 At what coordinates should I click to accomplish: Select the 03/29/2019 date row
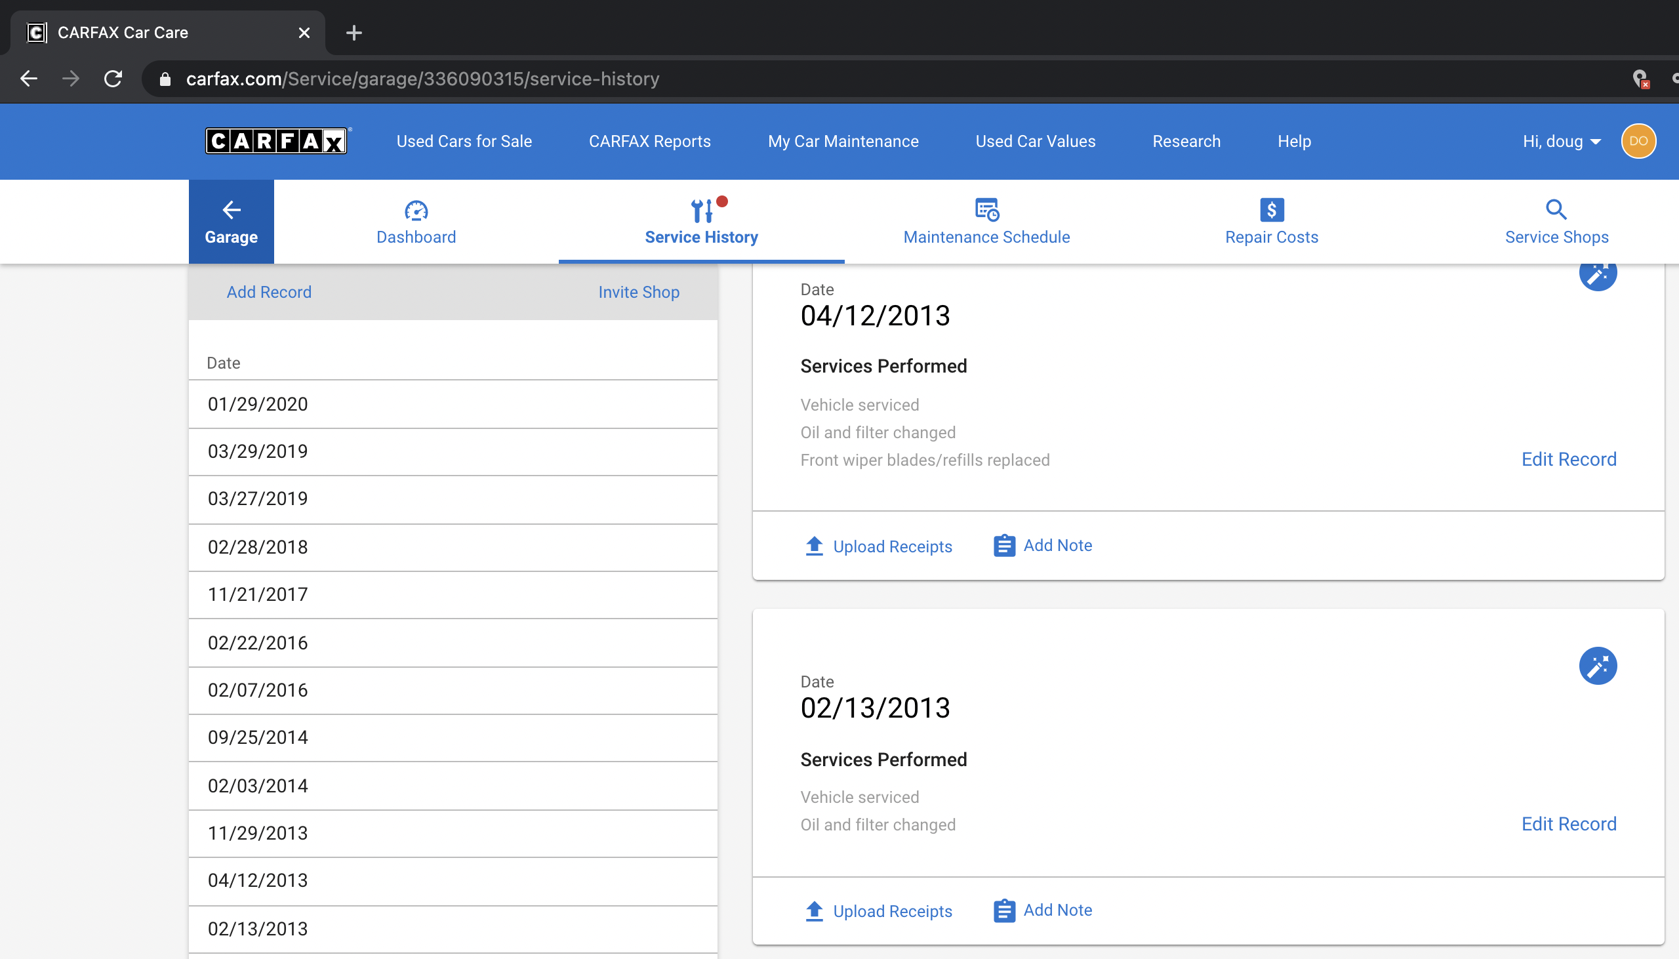coord(453,452)
